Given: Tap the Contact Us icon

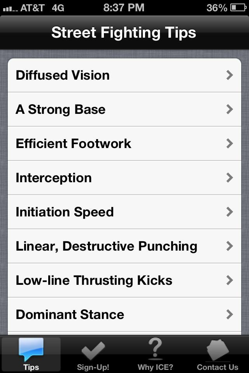Looking at the screenshot, I should pyautogui.click(x=217, y=350).
